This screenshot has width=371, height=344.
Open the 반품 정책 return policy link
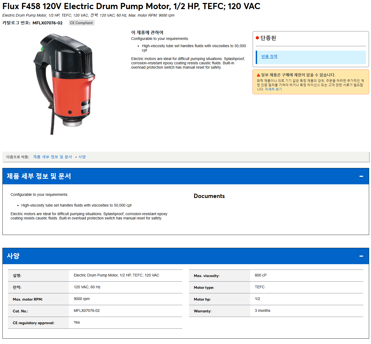point(269,57)
